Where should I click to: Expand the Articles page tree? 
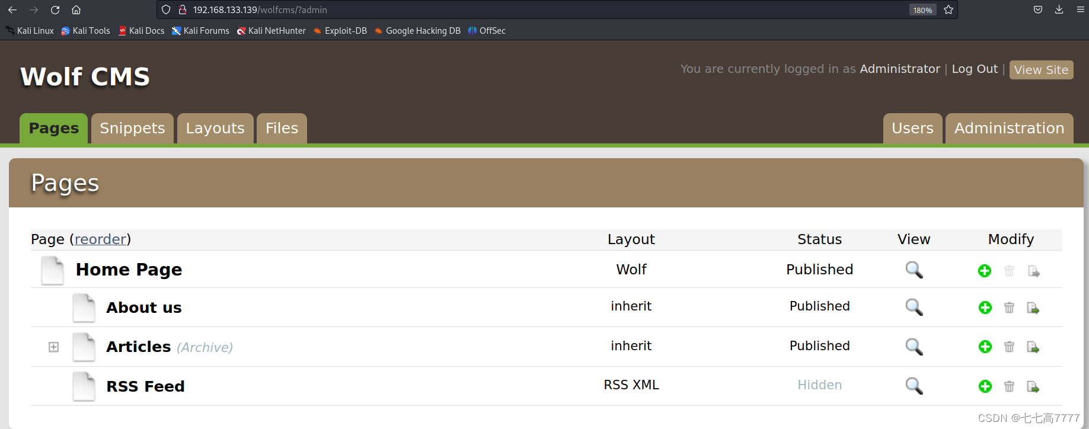pos(53,347)
